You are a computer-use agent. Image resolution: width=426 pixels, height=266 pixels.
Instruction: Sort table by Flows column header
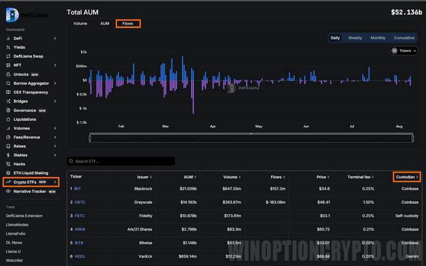[278, 177]
